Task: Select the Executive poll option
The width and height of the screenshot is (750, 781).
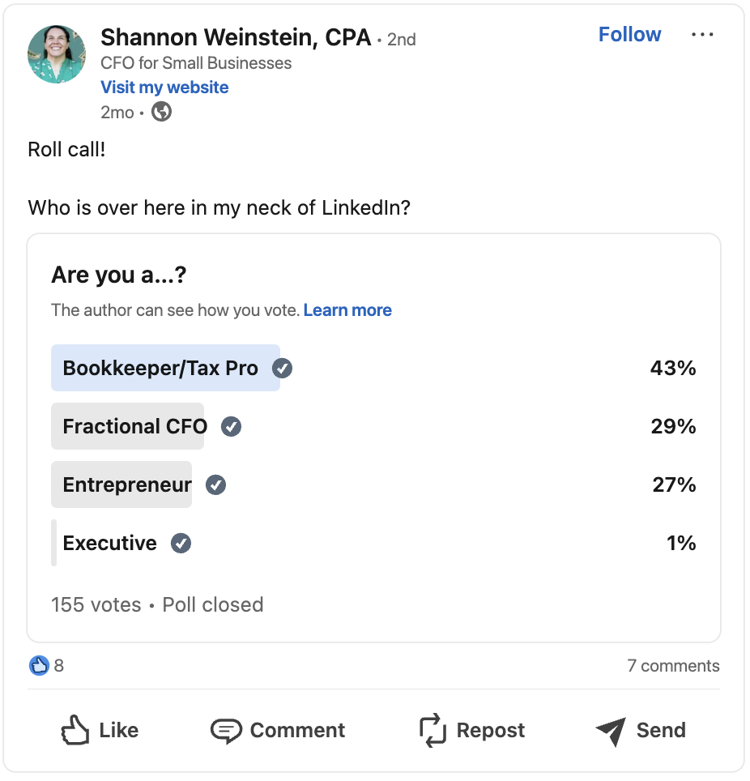Action: click(x=109, y=543)
